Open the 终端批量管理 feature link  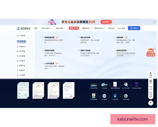(x=50, y=38)
